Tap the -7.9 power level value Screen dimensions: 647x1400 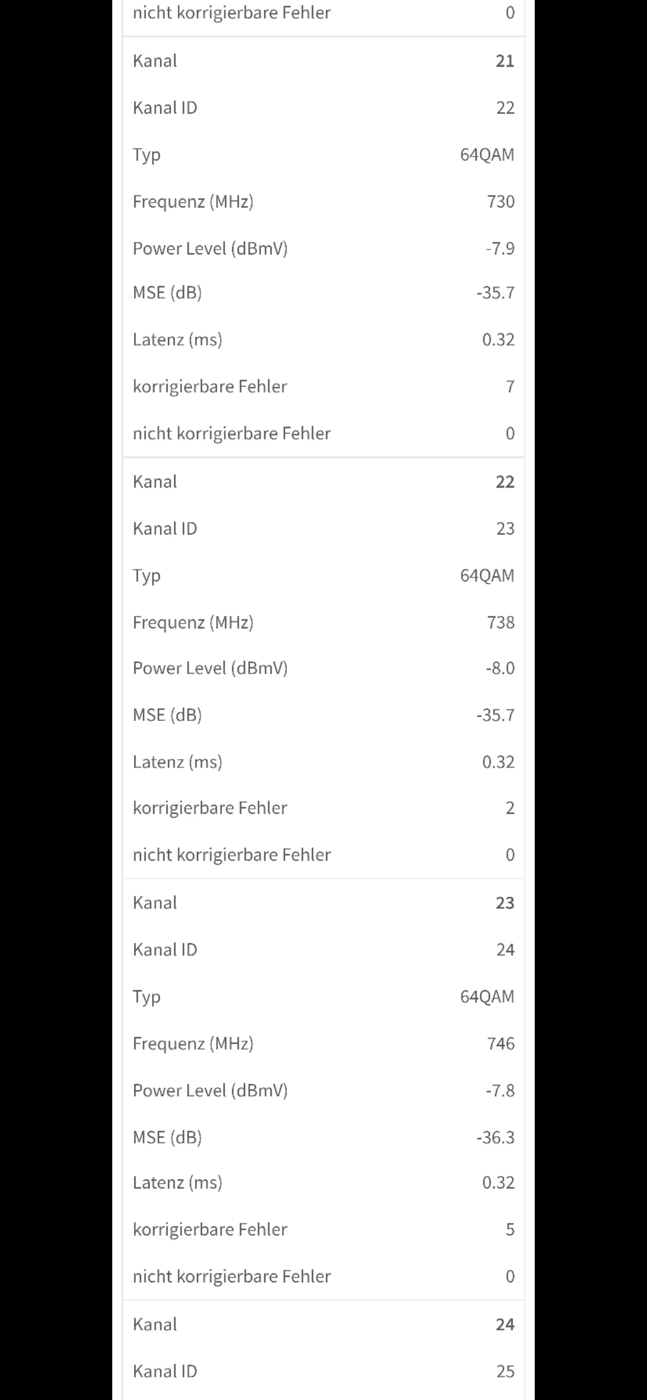500,249
